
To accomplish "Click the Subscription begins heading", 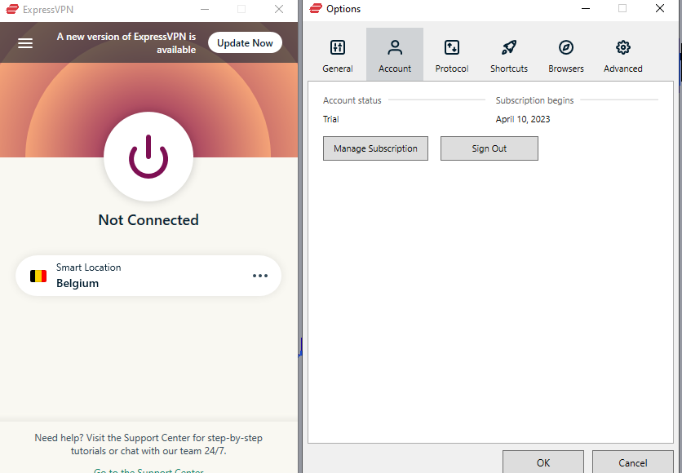I will (534, 100).
